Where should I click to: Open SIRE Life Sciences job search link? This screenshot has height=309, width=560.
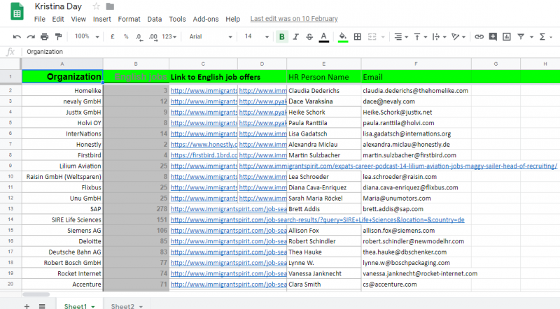318,220
